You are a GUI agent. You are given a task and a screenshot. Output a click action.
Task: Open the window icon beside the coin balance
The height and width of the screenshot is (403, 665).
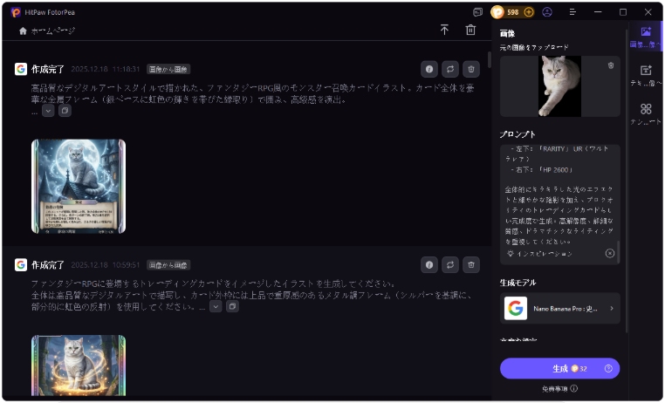[478, 12]
